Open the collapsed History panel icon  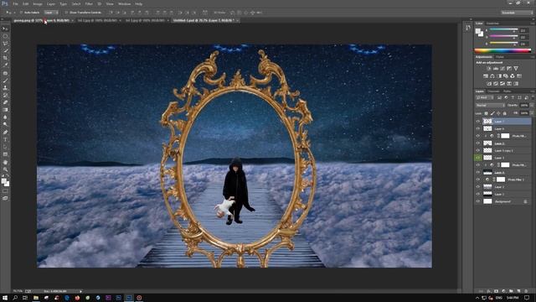tap(468, 28)
